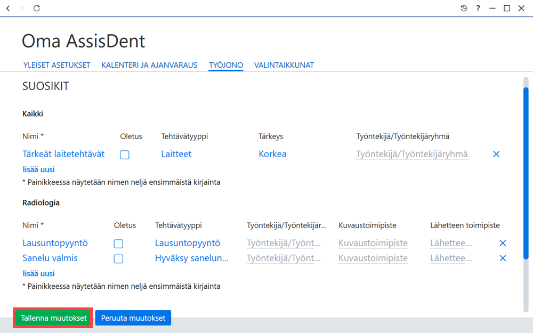Image resolution: width=533 pixels, height=333 pixels.
Task: Click Peruuta muutokset cancel button
Action: 133,318
